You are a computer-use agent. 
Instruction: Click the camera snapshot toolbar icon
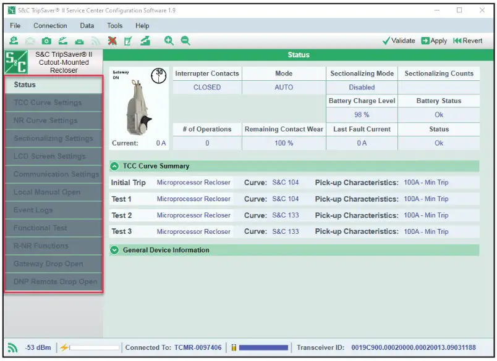click(x=46, y=41)
